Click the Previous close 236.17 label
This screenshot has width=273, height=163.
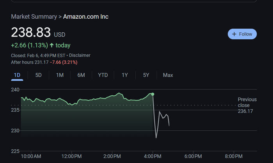(247, 105)
